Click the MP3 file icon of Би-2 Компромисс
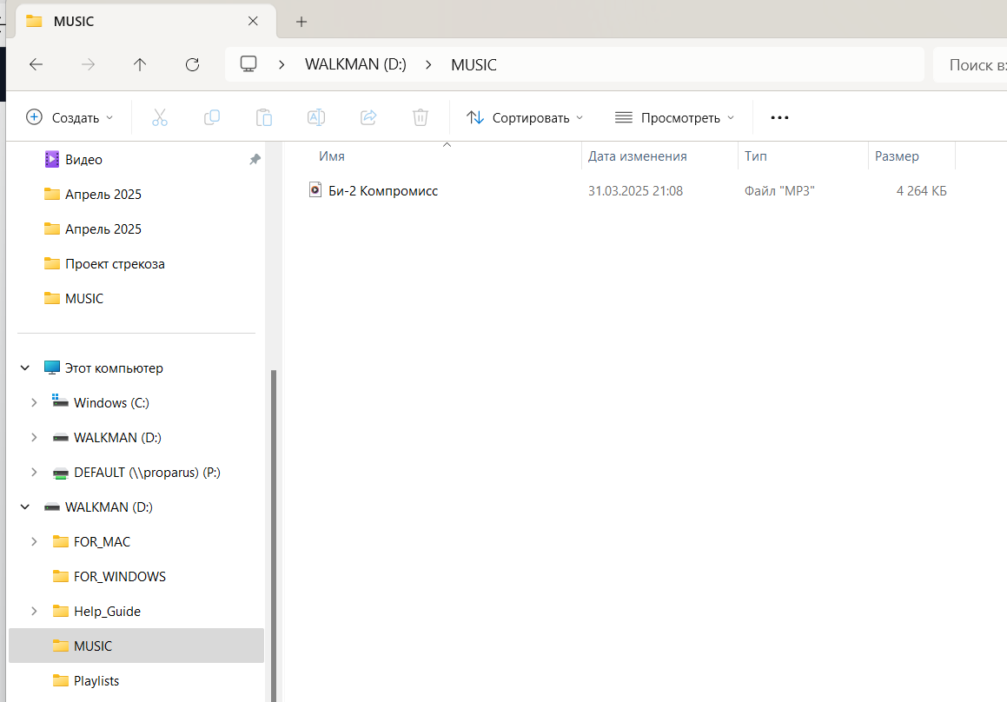1007x702 pixels. pyautogui.click(x=315, y=190)
